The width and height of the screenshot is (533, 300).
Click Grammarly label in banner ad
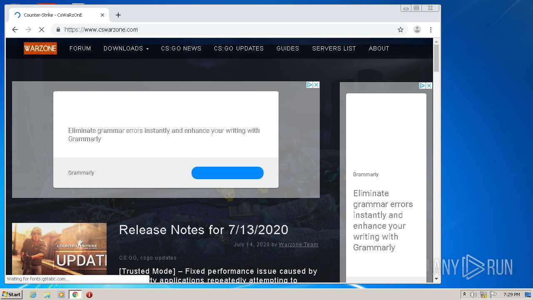click(x=81, y=173)
